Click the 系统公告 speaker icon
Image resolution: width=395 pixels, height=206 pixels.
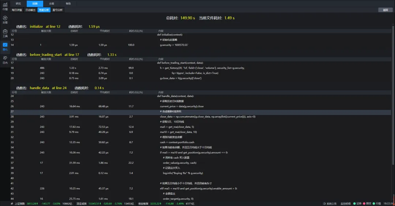[x=324, y=204]
